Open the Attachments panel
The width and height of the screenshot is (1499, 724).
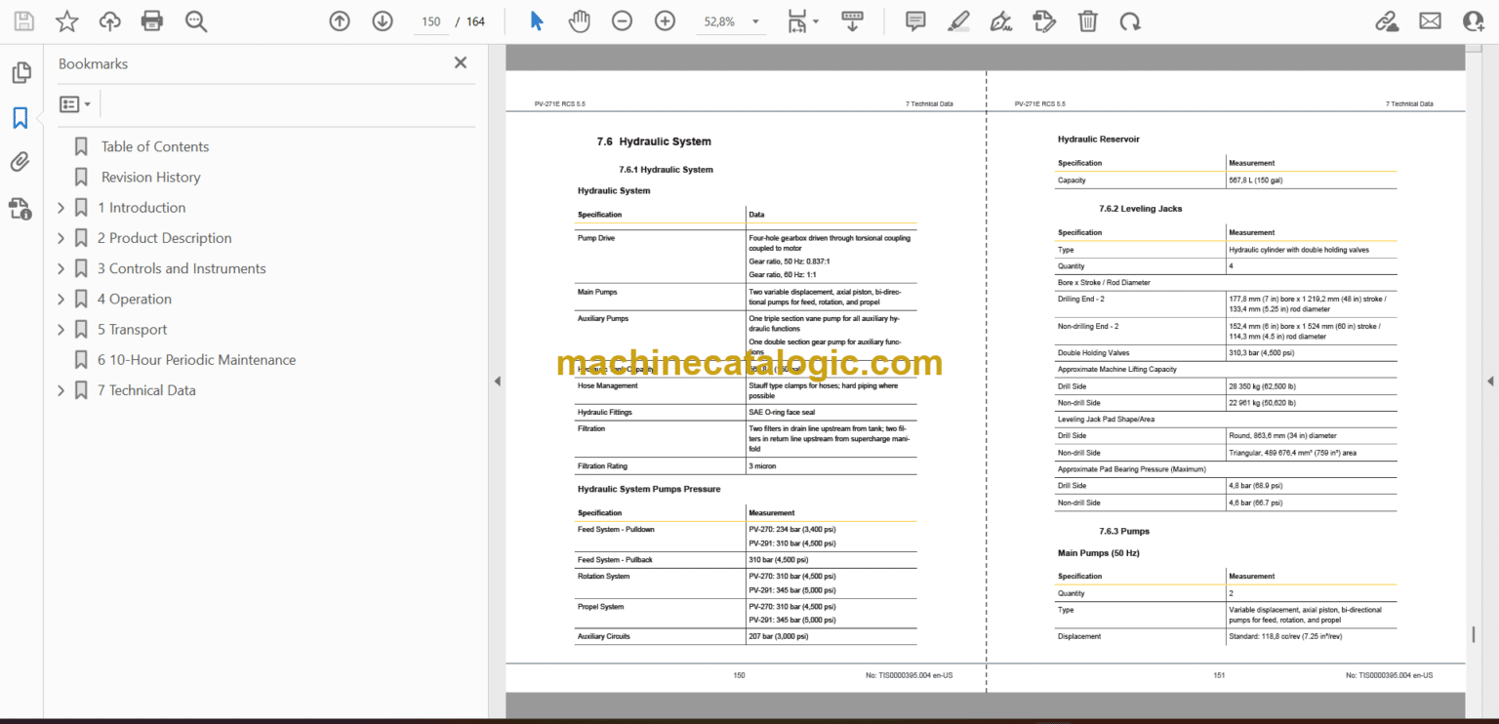click(20, 162)
